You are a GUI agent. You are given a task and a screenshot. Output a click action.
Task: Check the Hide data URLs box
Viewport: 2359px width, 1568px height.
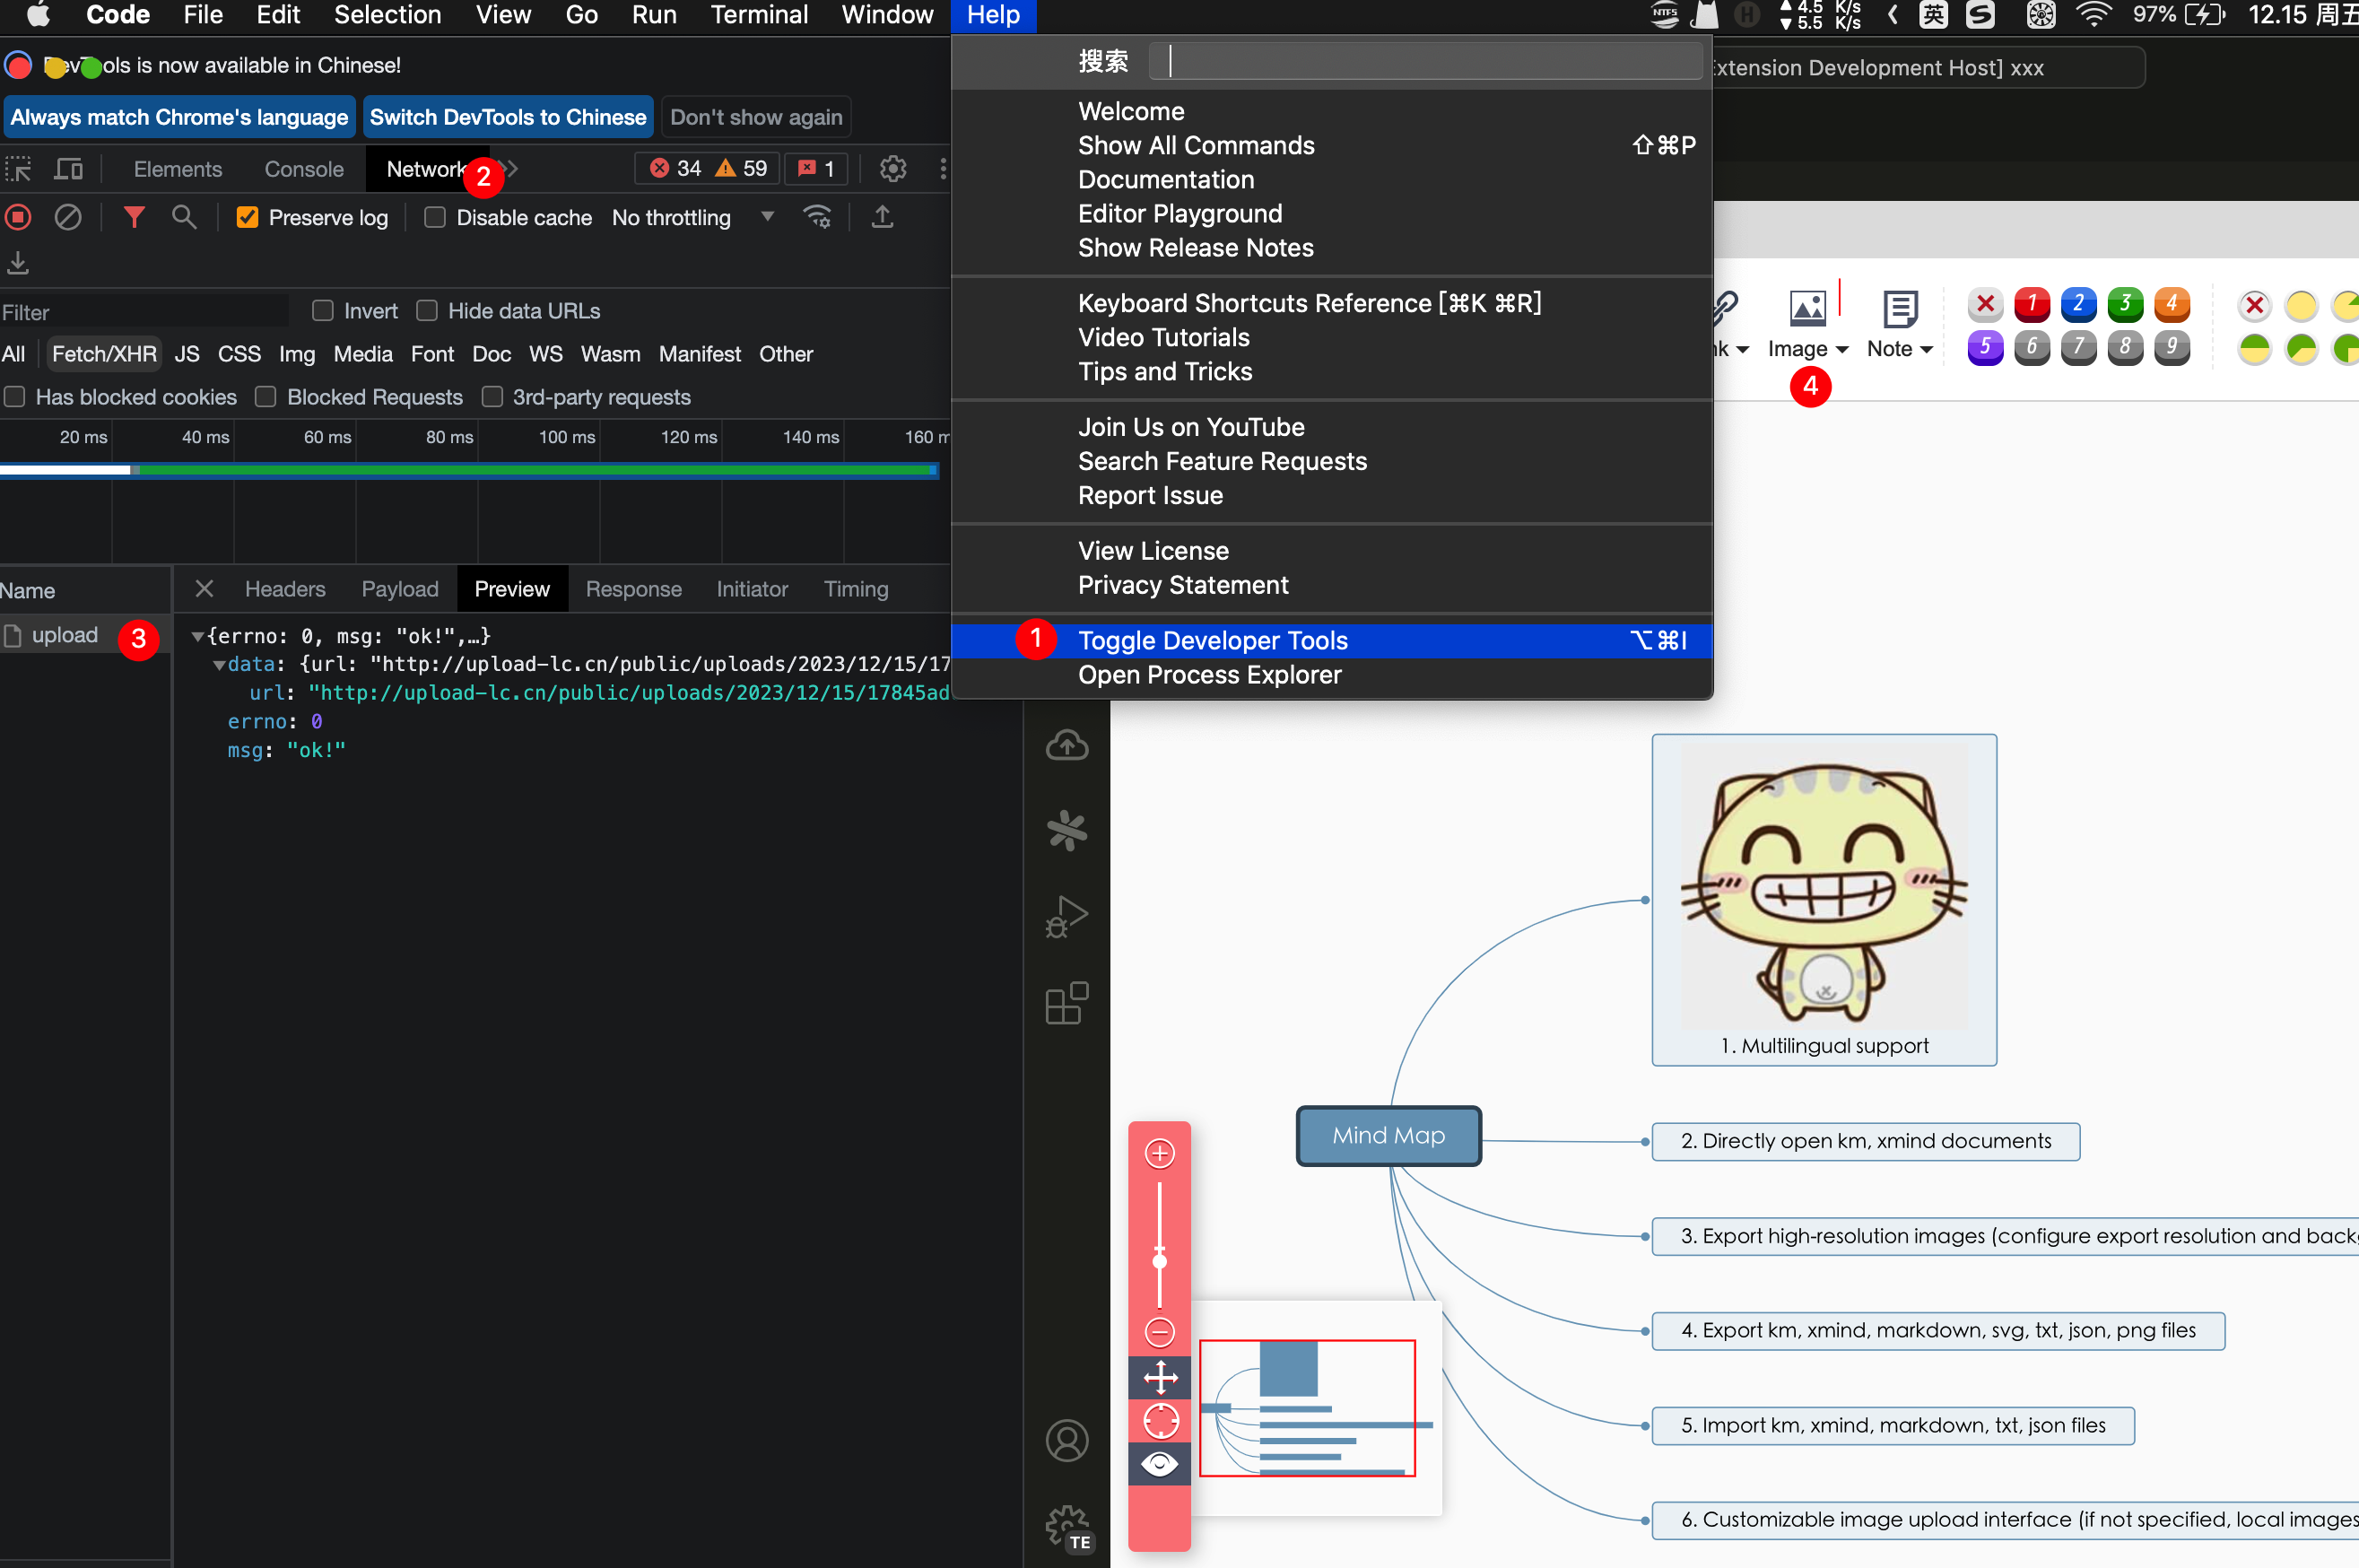pyautogui.click(x=427, y=311)
